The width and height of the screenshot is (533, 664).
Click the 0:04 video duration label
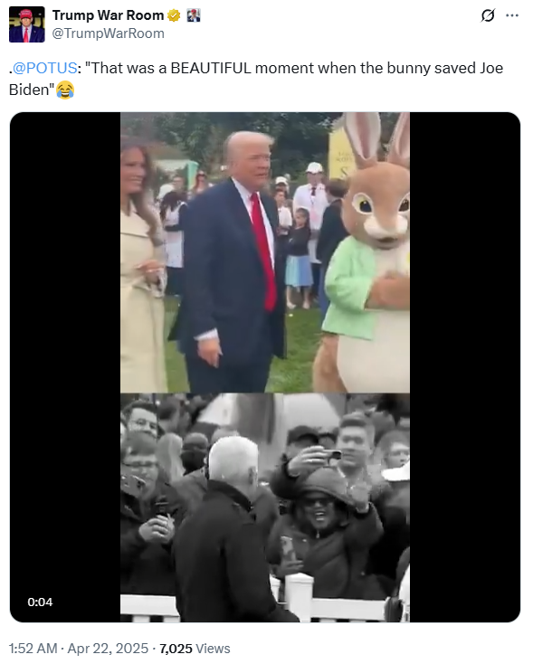click(40, 602)
